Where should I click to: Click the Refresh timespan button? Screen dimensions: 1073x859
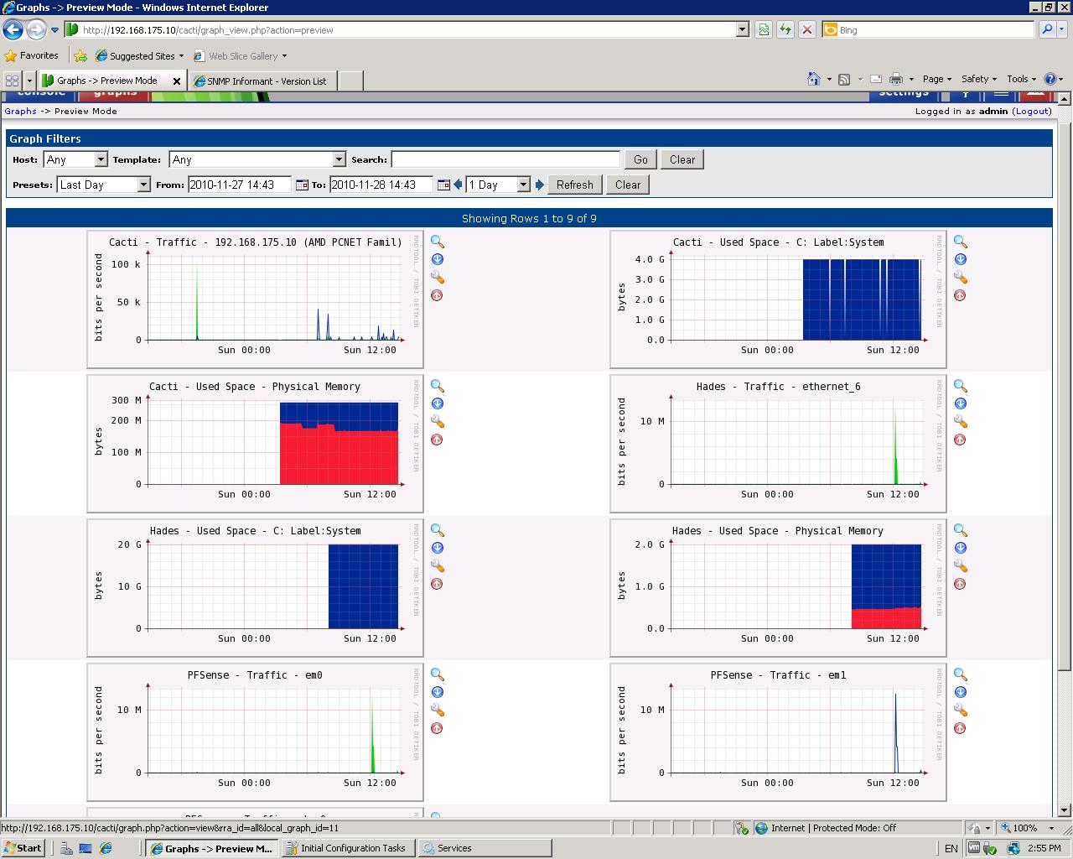point(574,185)
